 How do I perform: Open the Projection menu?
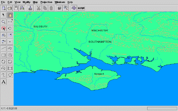[46, 2]
